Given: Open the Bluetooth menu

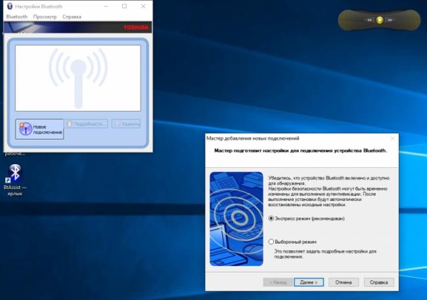Looking at the screenshot, I should click(16, 16).
